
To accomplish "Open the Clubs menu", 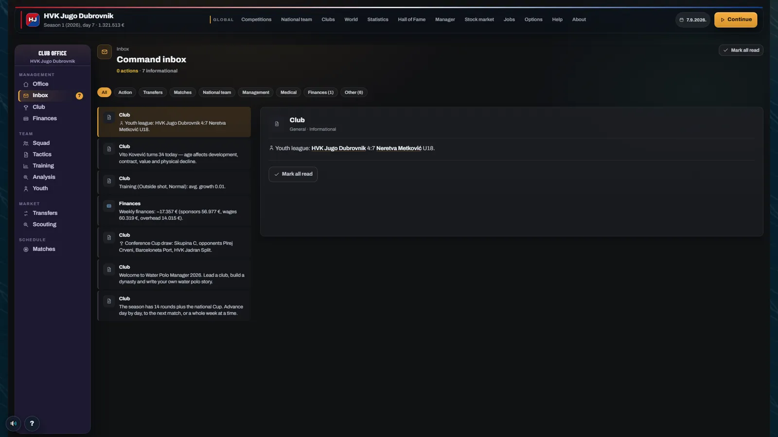I will 328,20.
